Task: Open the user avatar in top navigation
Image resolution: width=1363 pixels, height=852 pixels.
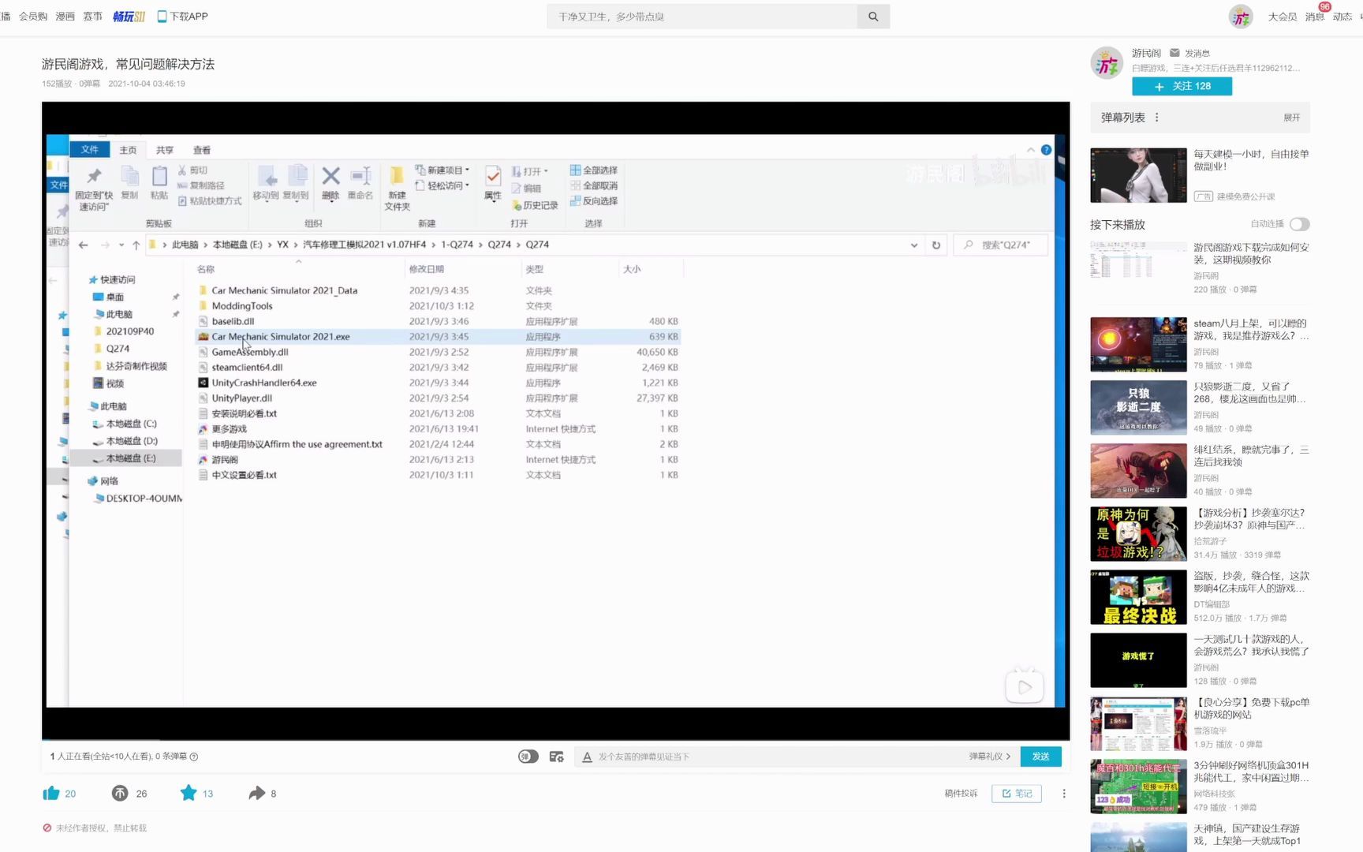Action: (1241, 17)
